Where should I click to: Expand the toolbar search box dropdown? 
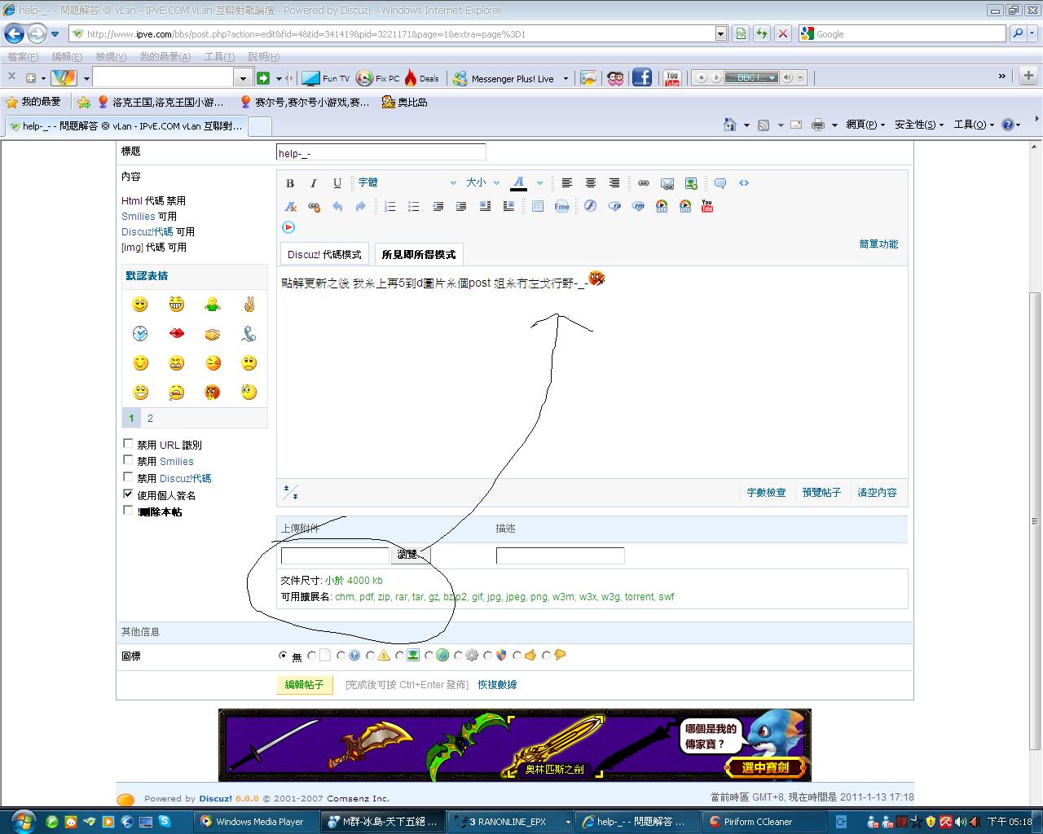tap(242, 78)
